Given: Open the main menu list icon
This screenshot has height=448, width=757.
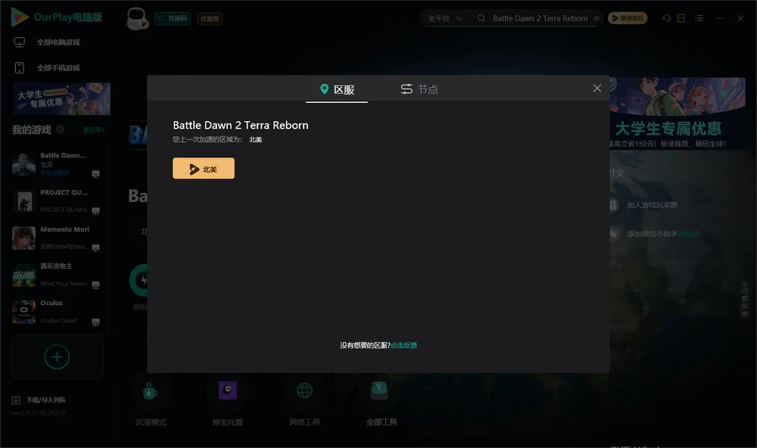Looking at the screenshot, I should click(699, 18).
